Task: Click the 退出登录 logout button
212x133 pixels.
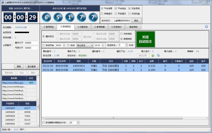Action: pos(32,66)
